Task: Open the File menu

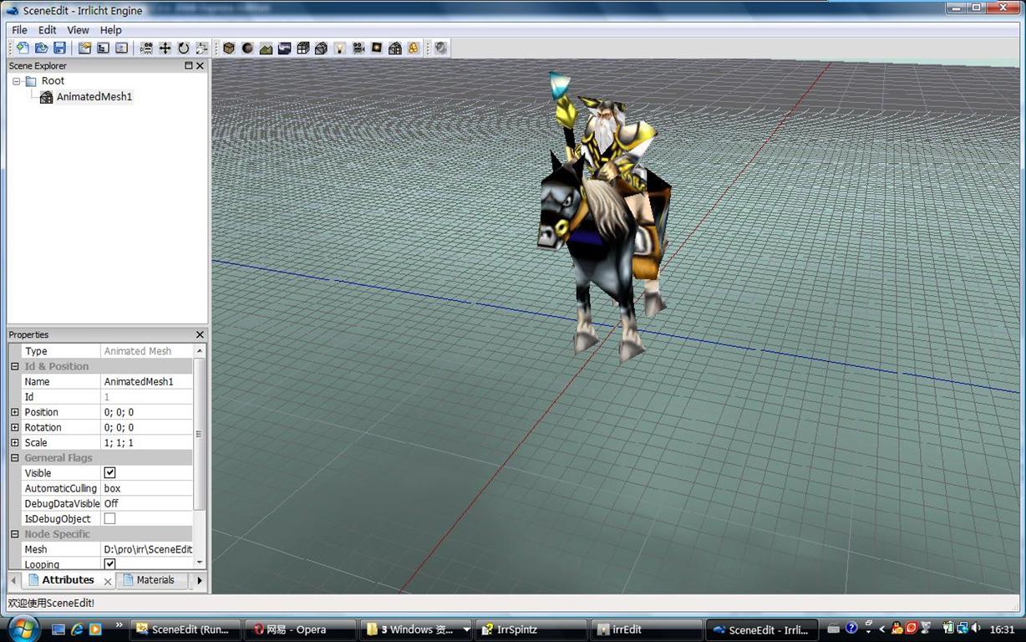Action: [x=20, y=30]
